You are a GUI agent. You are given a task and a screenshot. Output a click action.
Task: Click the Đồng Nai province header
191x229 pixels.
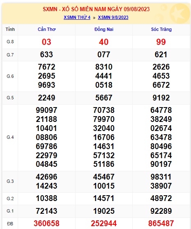coord(104,29)
